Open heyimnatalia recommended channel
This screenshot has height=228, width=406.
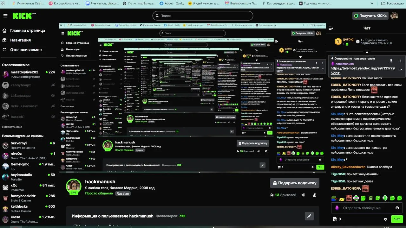point(29,177)
